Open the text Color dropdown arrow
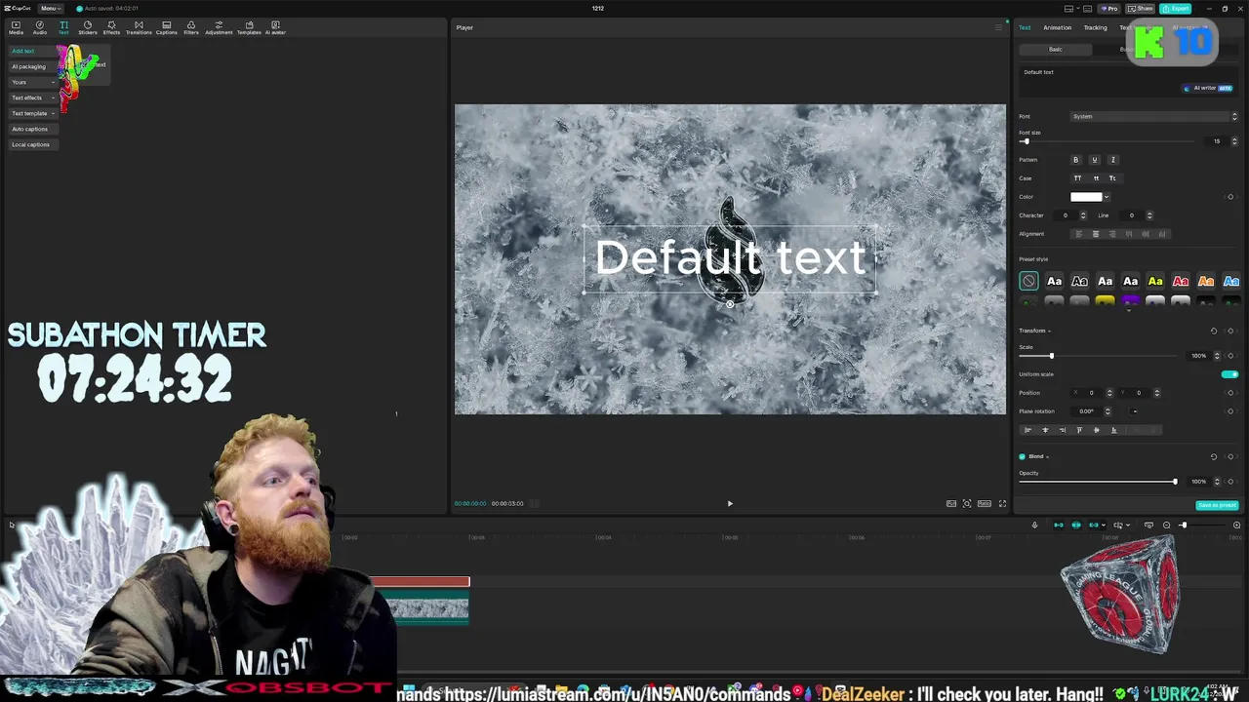The width and height of the screenshot is (1249, 702). click(x=1107, y=197)
